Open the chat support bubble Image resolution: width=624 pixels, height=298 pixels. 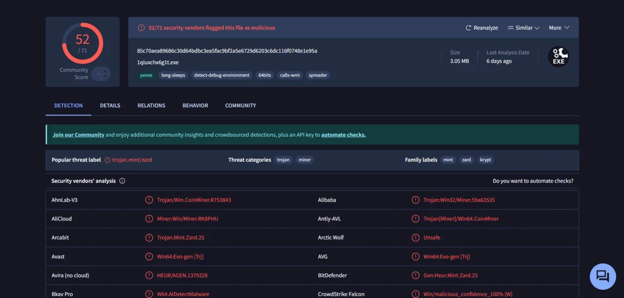click(603, 277)
